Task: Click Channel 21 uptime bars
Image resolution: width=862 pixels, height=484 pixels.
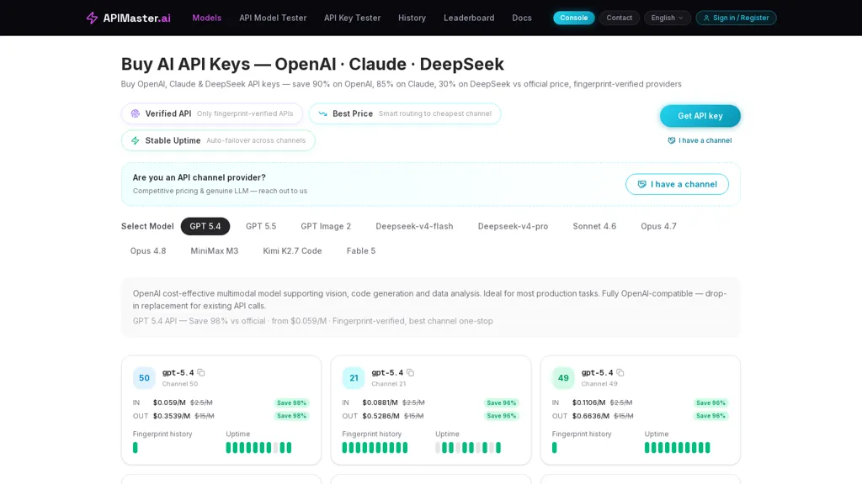Action: [468, 448]
